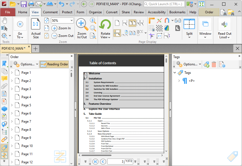
Task: Switch to the Organize tab
Action: click(95, 12)
